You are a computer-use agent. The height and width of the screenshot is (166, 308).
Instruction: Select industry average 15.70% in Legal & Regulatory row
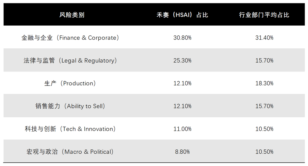[x=264, y=61]
